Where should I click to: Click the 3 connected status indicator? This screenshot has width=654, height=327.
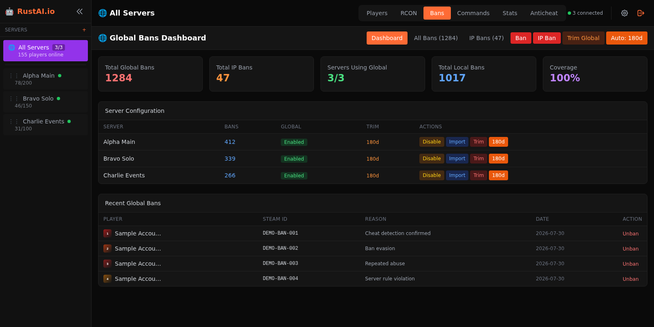coord(585,13)
